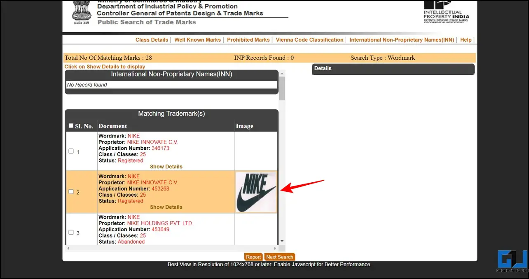Click the Registered status of application 346173
This screenshot has height=279, width=529.
pos(130,160)
